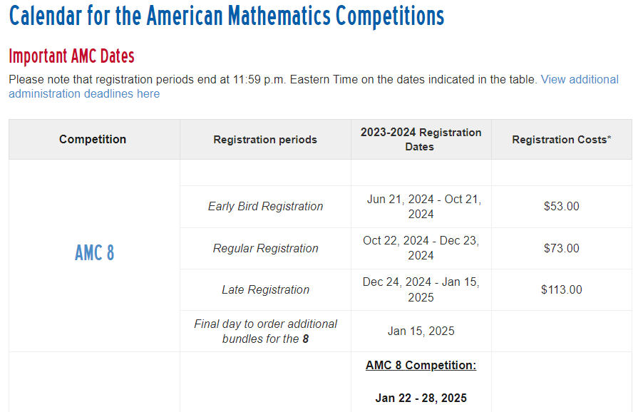
Task: Click the Final day to order additional bundles cell
Action: (x=265, y=331)
